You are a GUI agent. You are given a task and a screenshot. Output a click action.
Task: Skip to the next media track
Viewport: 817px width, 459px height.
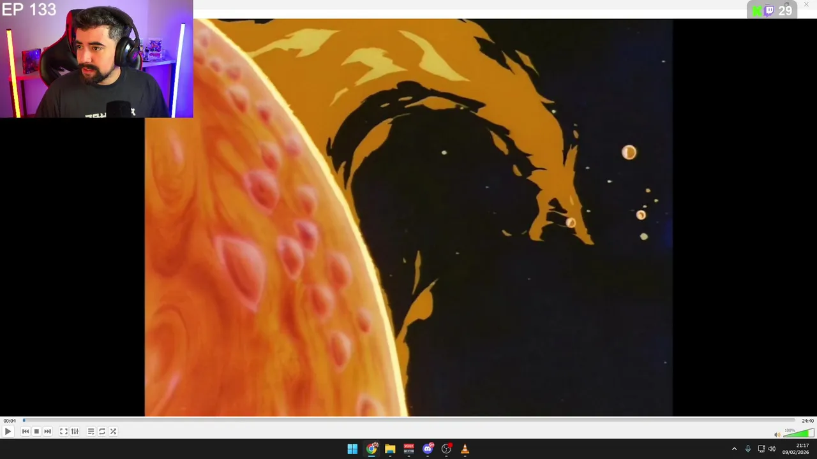[x=47, y=432]
